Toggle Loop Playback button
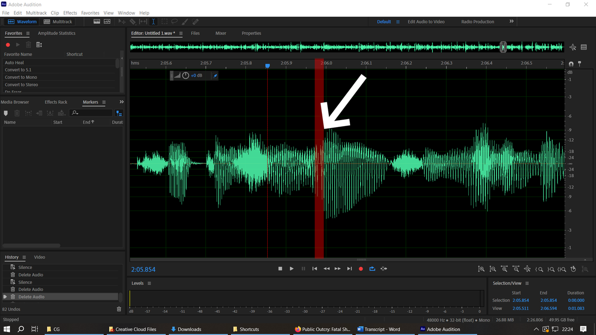This screenshot has height=335, width=596. pos(372,268)
